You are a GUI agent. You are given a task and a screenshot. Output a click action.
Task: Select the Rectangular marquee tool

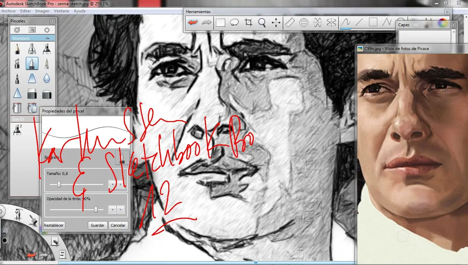tap(221, 23)
